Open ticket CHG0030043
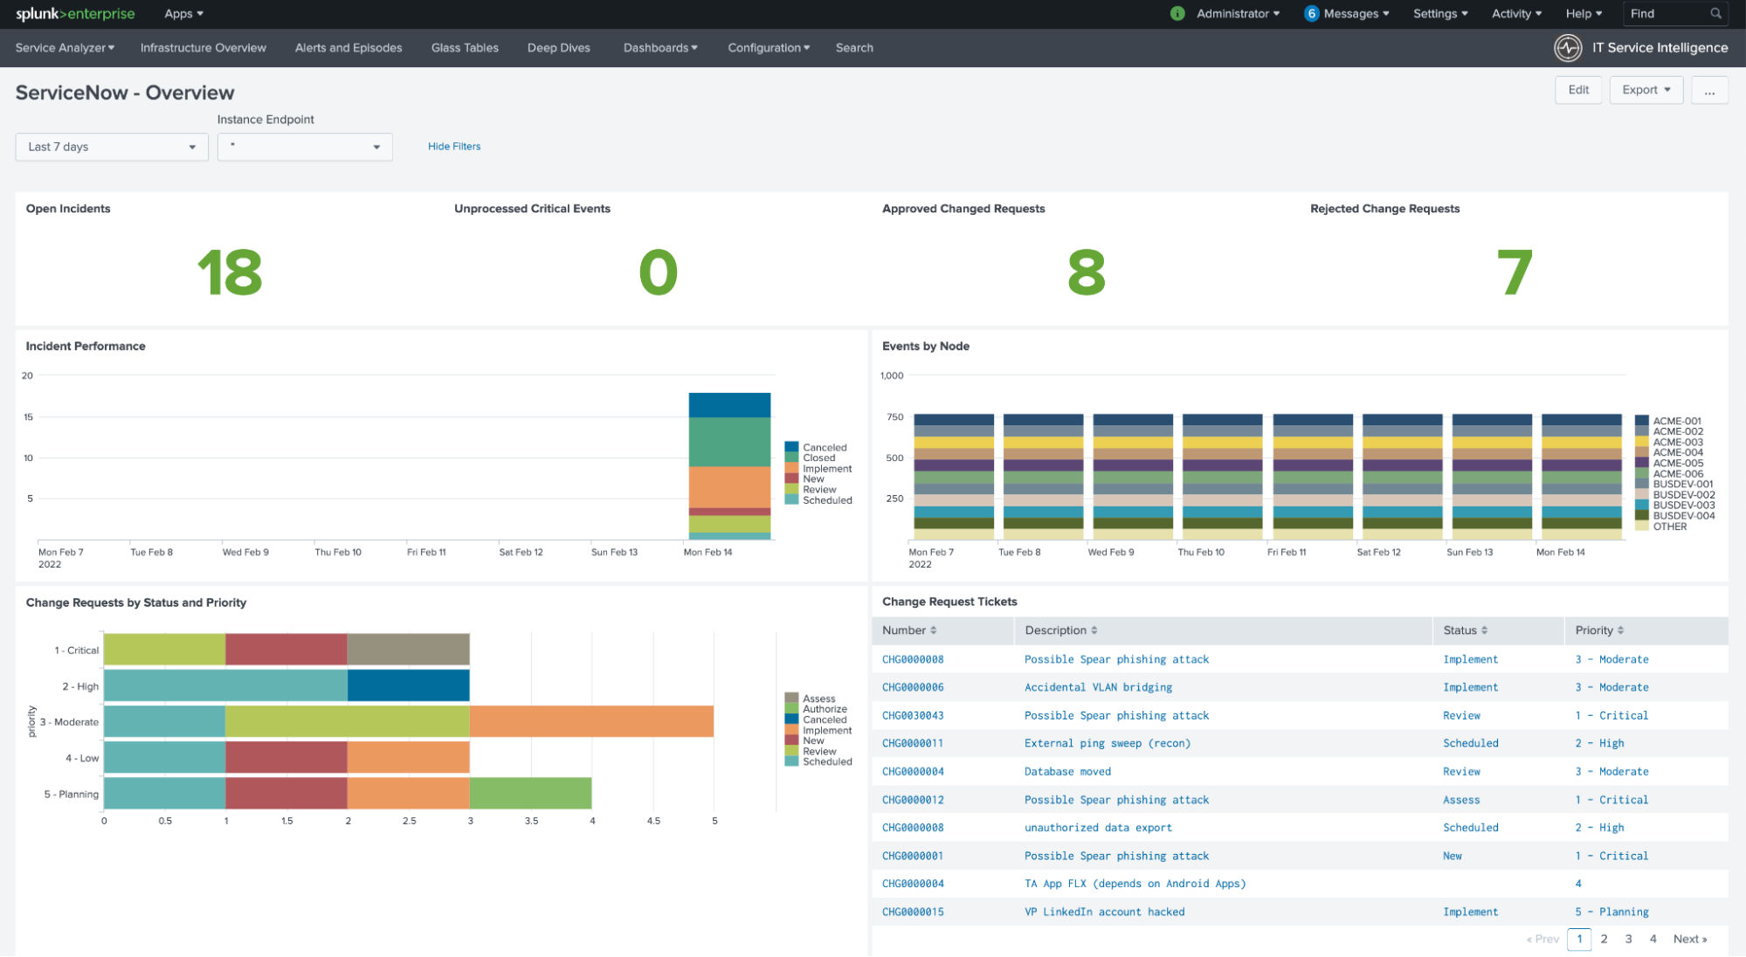The width and height of the screenshot is (1746, 957). click(x=913, y=715)
